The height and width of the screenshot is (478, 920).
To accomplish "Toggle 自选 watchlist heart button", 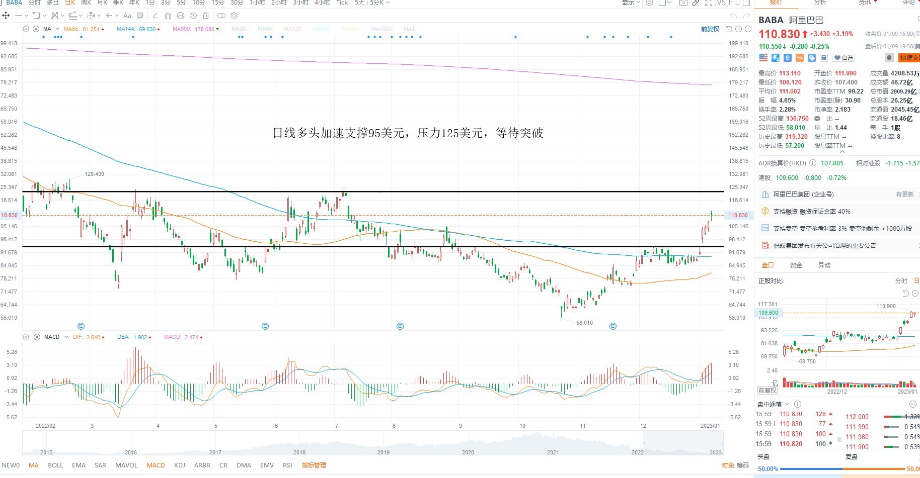I will coord(844,58).
